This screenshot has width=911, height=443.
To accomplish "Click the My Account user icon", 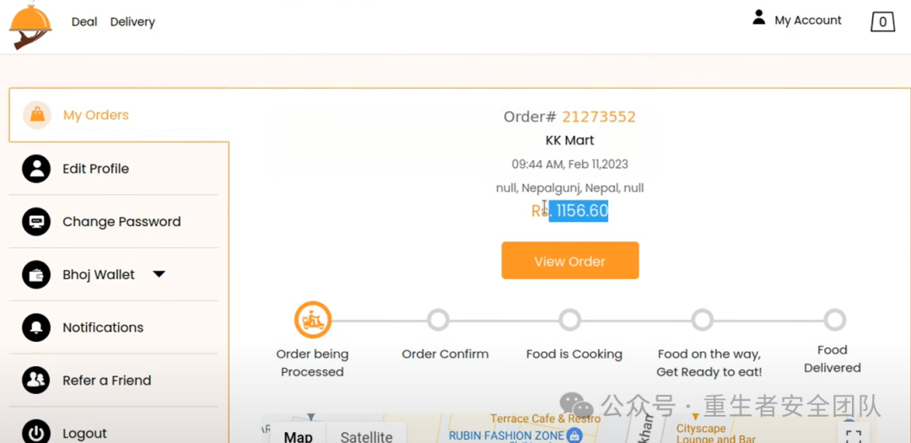I will (759, 18).
